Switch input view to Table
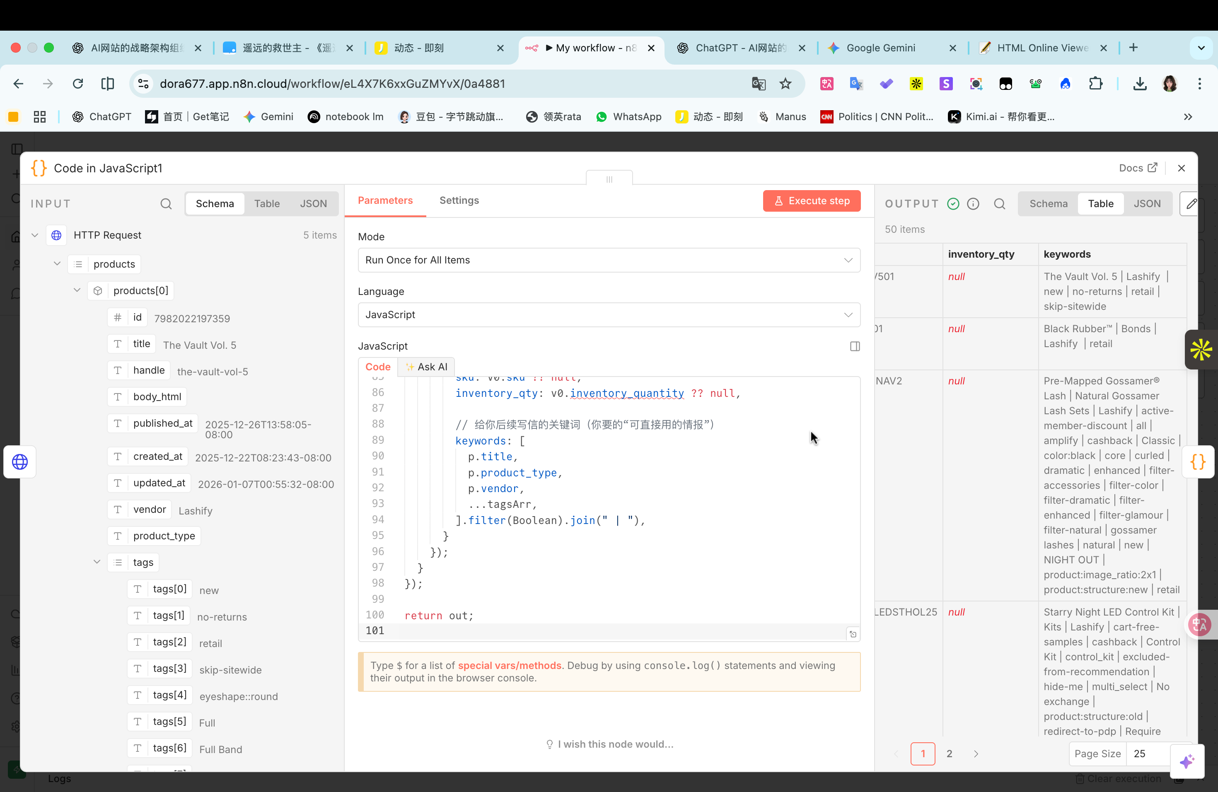 267,204
